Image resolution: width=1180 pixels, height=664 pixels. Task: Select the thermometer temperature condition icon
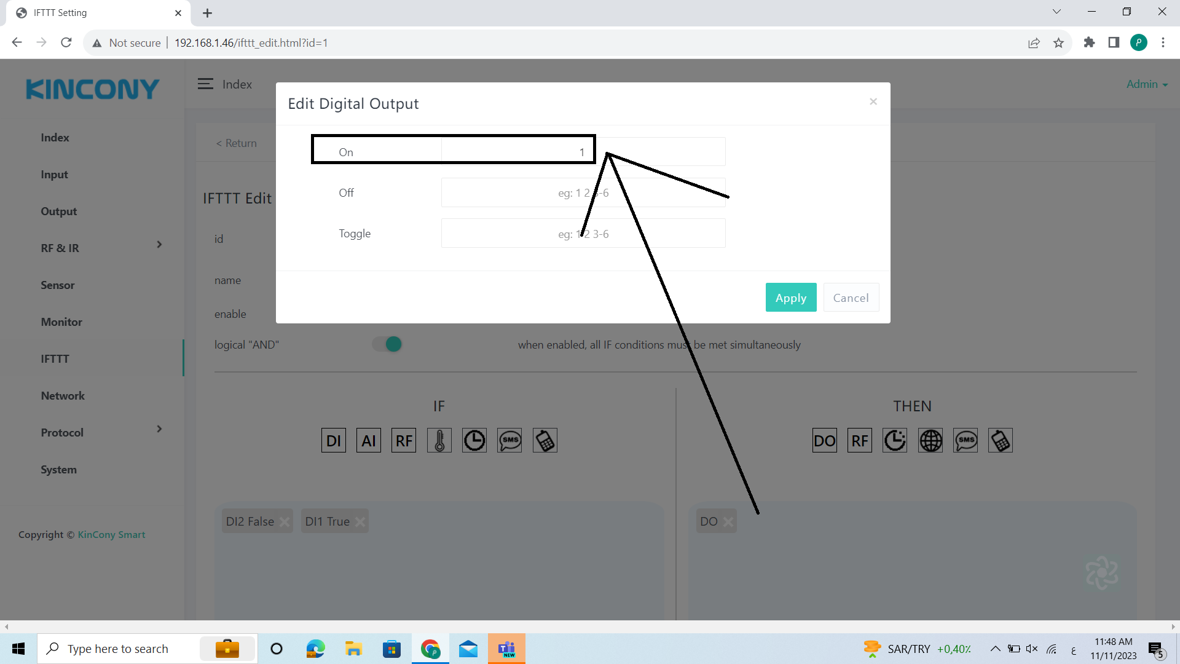pos(439,440)
